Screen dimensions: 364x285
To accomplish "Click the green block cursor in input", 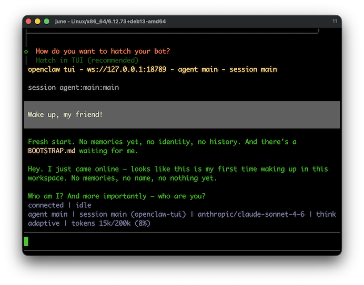I will [26, 241].
